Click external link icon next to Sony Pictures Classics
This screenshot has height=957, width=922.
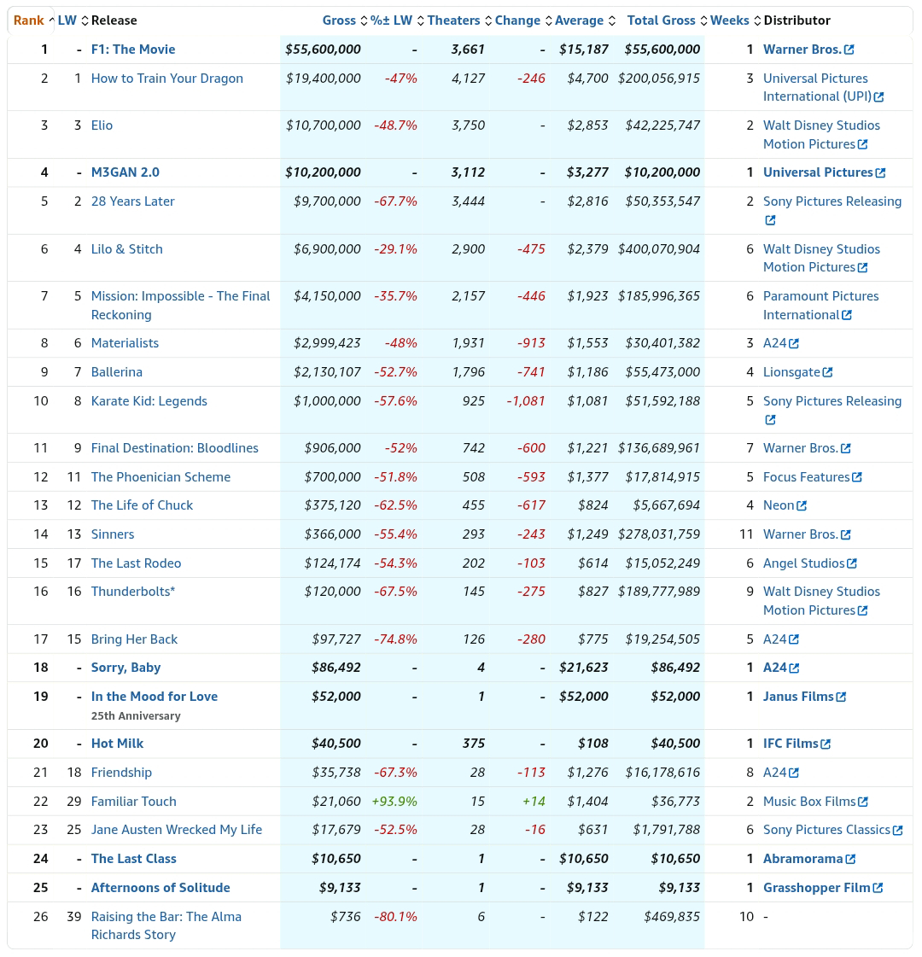(x=897, y=831)
